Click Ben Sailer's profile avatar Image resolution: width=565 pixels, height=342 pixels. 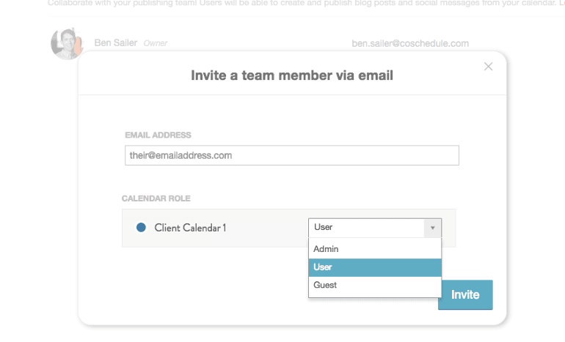click(x=67, y=43)
